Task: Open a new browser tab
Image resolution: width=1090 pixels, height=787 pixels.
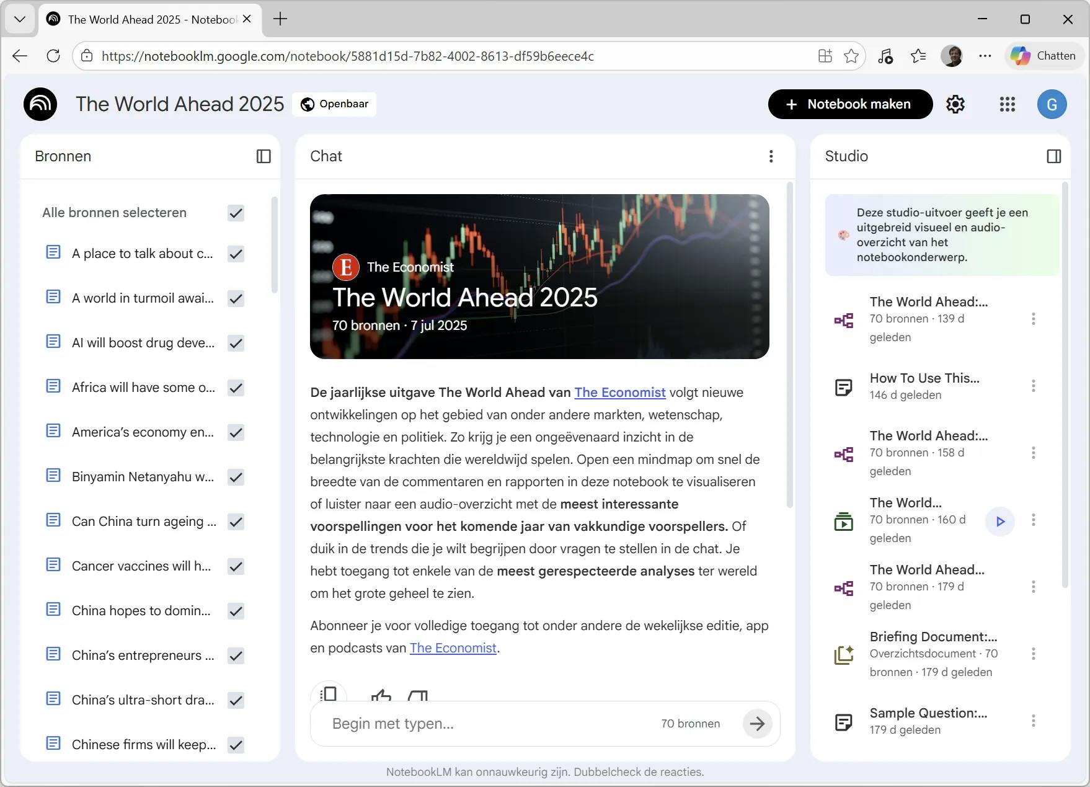Action: [280, 19]
